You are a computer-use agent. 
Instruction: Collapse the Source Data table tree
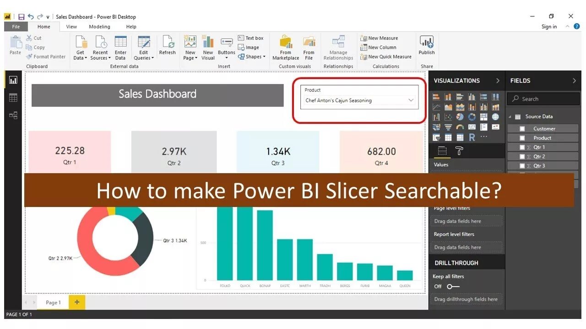click(x=510, y=117)
